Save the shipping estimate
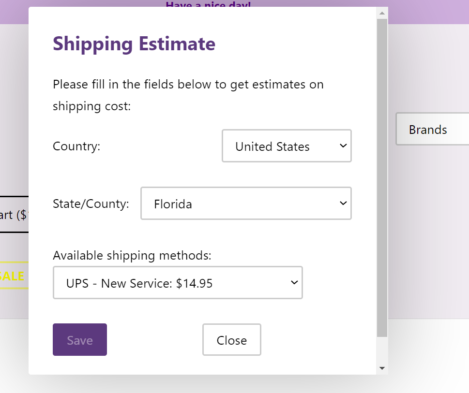The image size is (469, 393). 80,340
